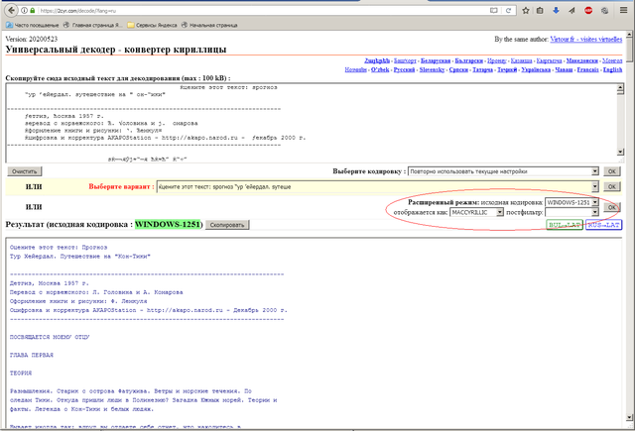
Task: Switch the page language to Български
Action: [469, 60]
